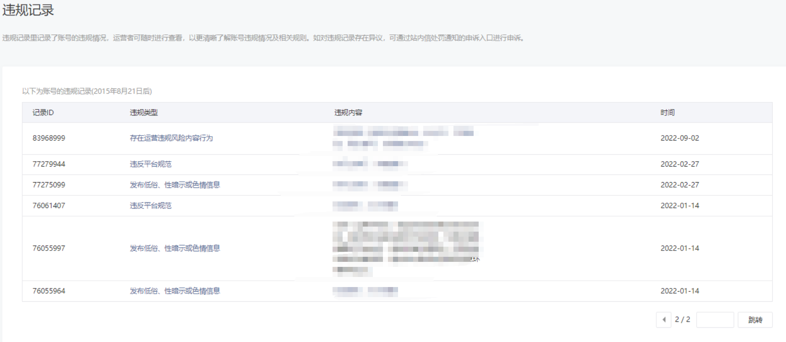Click the 违规记录 page title

click(x=28, y=10)
